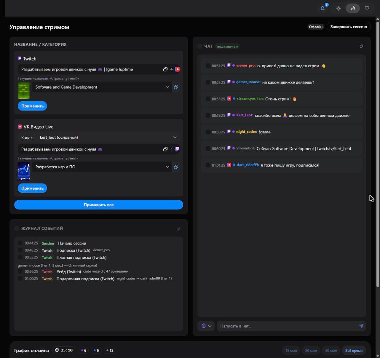Copy Twitch stream title icon
Viewport: 380px width, 358px height.
165,69
